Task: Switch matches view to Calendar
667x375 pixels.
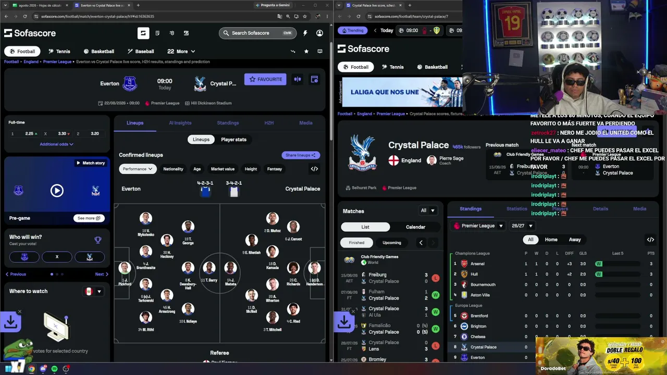Action: (x=415, y=227)
